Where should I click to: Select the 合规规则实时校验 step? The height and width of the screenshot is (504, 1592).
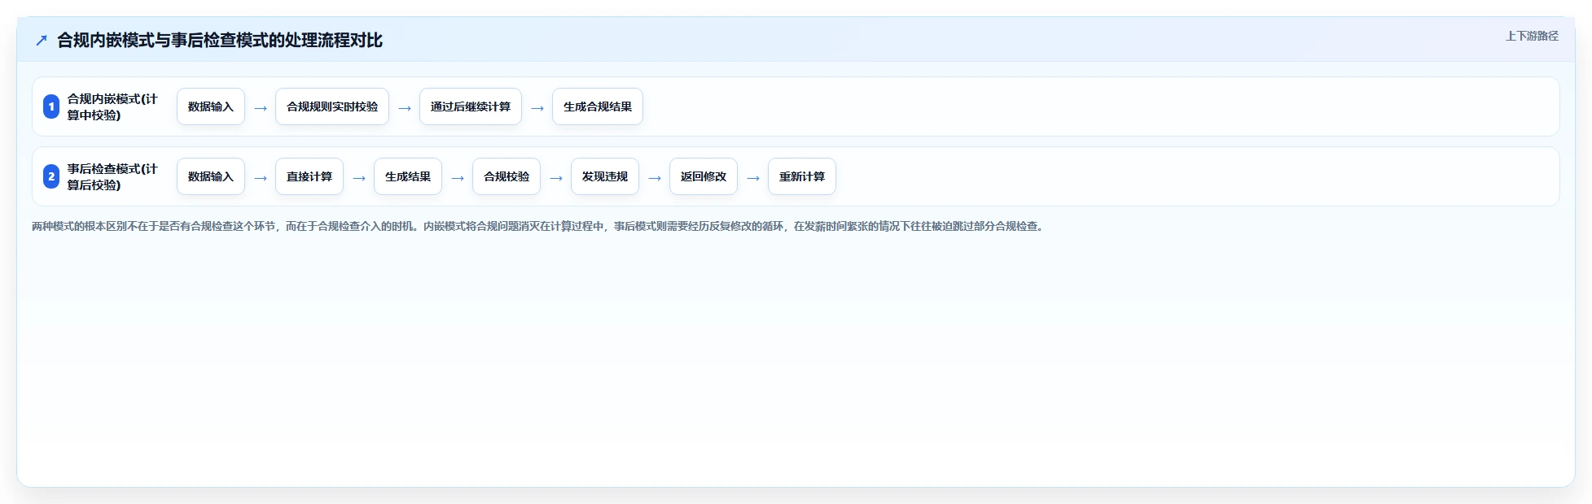(x=332, y=106)
